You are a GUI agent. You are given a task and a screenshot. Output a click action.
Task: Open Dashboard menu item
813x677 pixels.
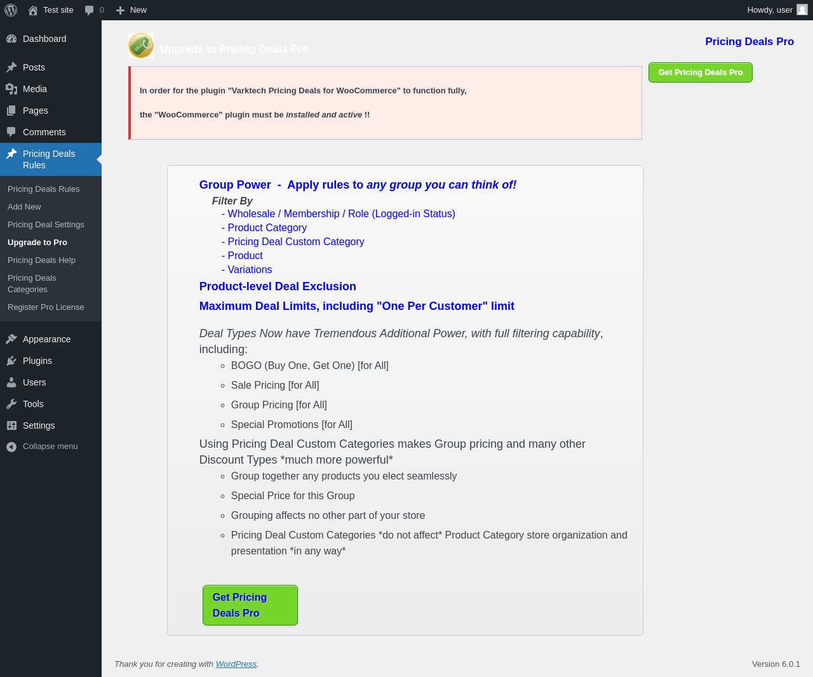click(51, 39)
